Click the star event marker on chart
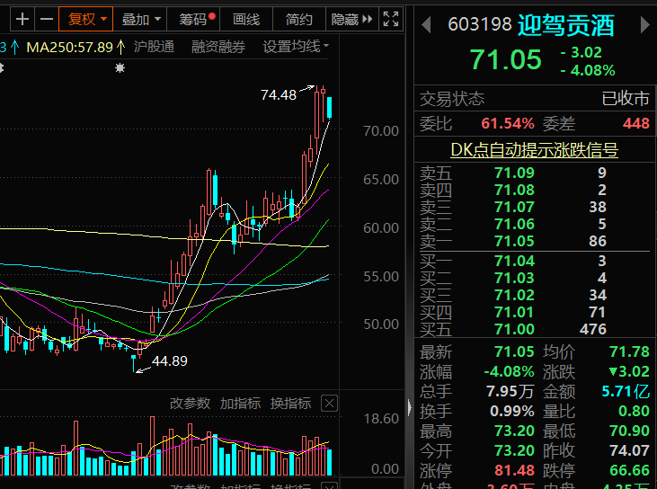657x489 pixels. coord(120,68)
